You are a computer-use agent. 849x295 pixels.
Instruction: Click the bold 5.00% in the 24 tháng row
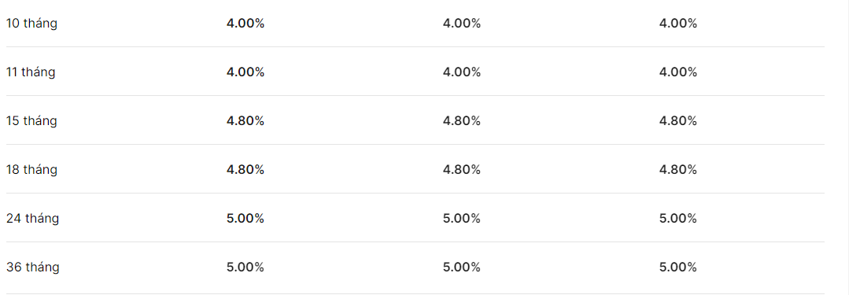tap(245, 219)
